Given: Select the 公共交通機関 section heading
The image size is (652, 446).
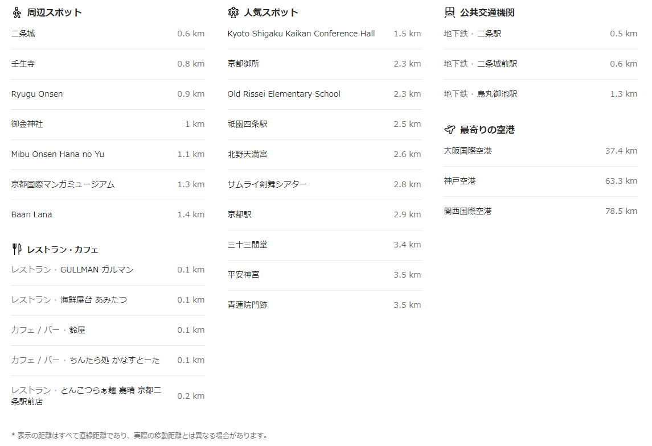Looking at the screenshot, I should tap(487, 13).
